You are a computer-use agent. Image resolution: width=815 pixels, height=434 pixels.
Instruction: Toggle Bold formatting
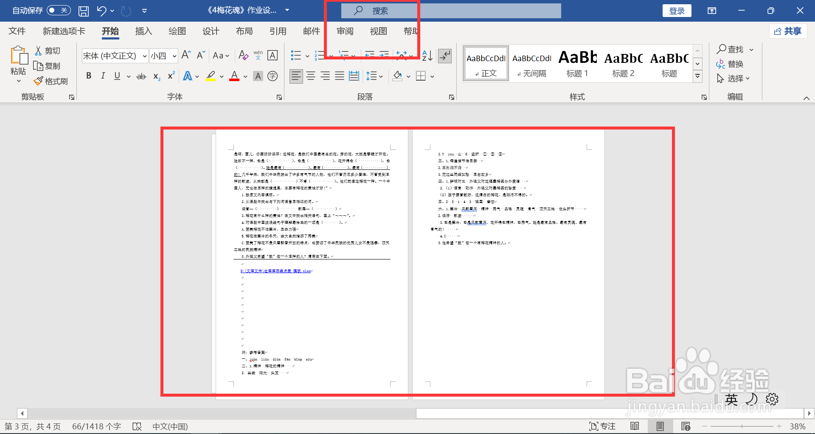click(89, 76)
